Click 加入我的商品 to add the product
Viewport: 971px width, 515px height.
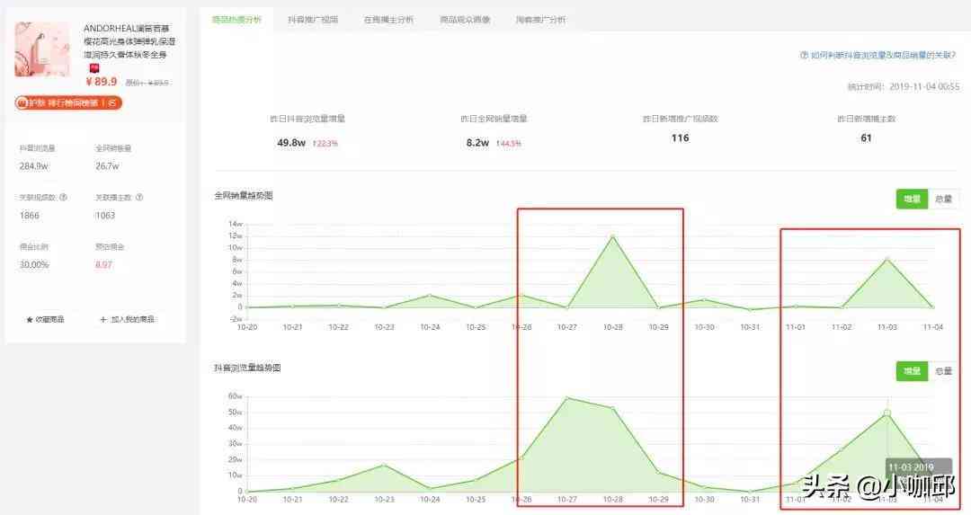click(132, 319)
